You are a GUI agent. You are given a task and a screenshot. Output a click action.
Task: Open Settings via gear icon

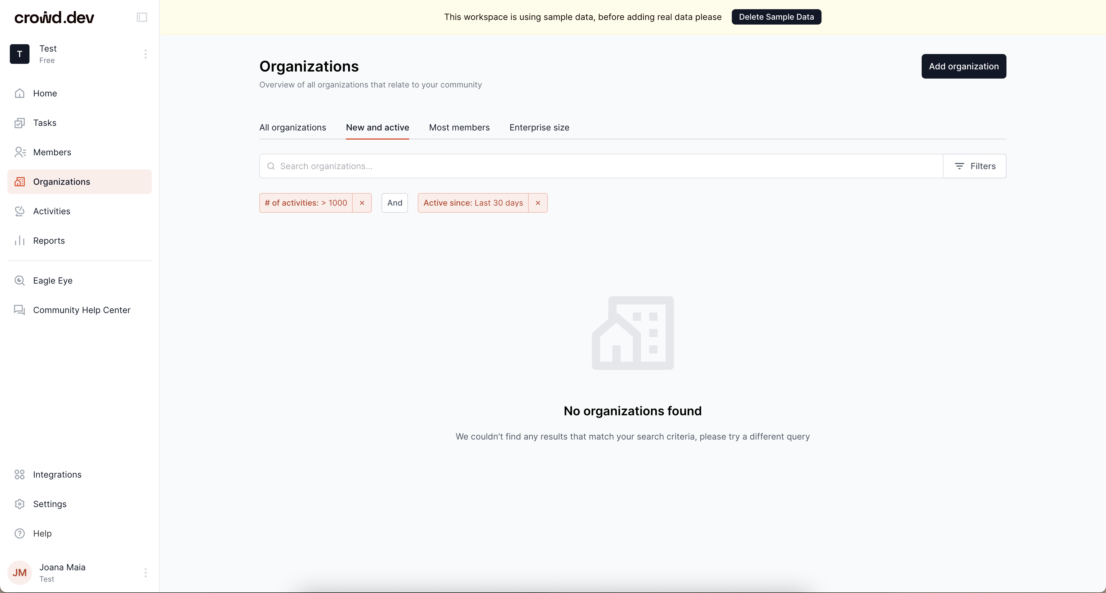point(19,504)
